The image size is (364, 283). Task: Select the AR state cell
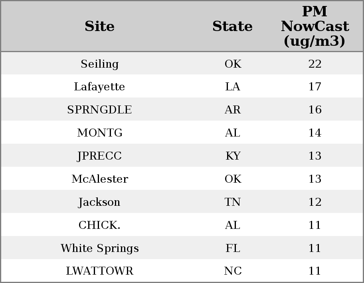232,110
